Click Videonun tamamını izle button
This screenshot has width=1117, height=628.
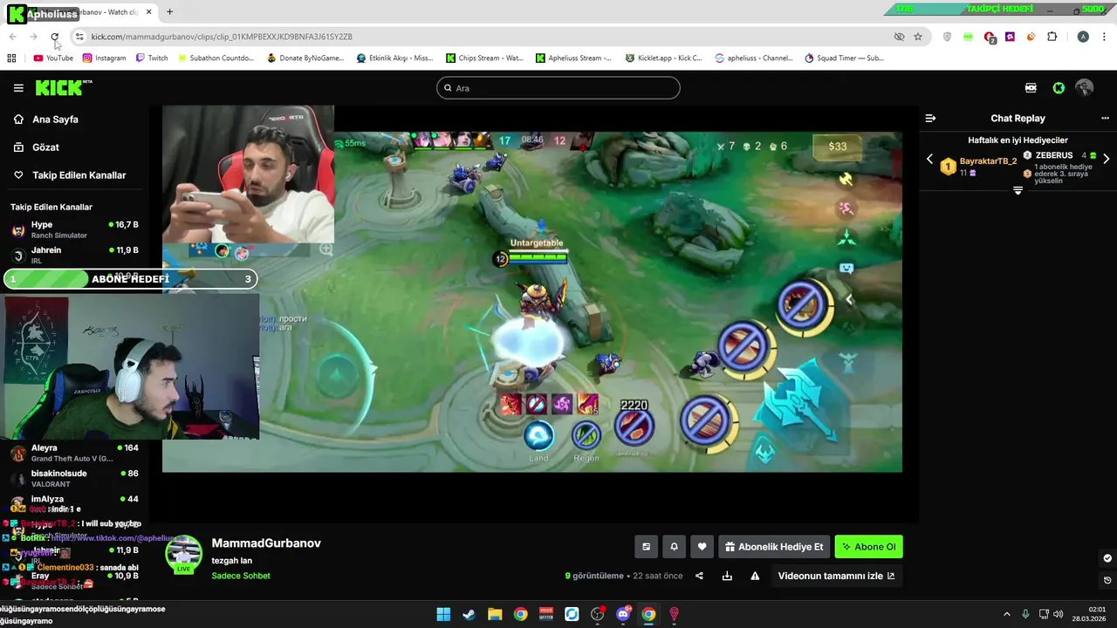pos(836,576)
